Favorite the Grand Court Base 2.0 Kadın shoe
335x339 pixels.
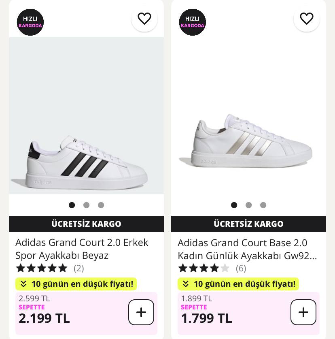pyautogui.click(x=307, y=19)
